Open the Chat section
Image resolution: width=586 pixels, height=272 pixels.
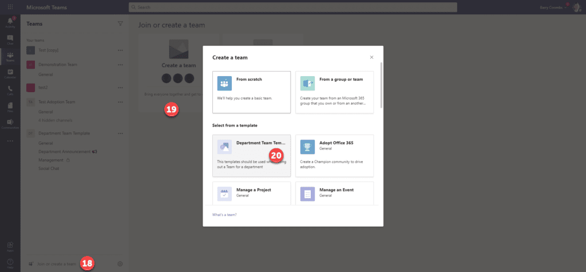[x=10, y=40]
